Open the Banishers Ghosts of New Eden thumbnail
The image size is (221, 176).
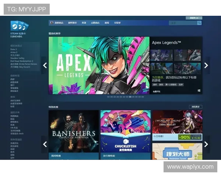pyautogui.click(x=74, y=131)
